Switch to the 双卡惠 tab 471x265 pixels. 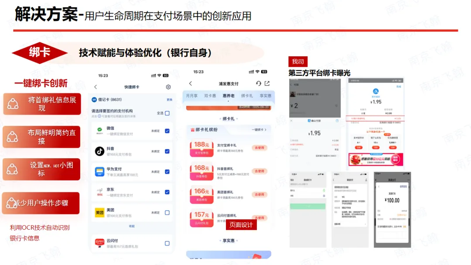pyautogui.click(x=210, y=96)
